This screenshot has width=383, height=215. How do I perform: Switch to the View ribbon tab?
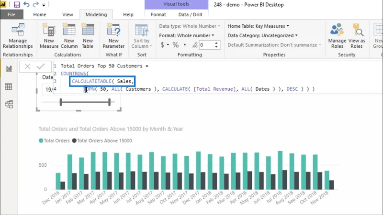pyautogui.click(x=68, y=15)
